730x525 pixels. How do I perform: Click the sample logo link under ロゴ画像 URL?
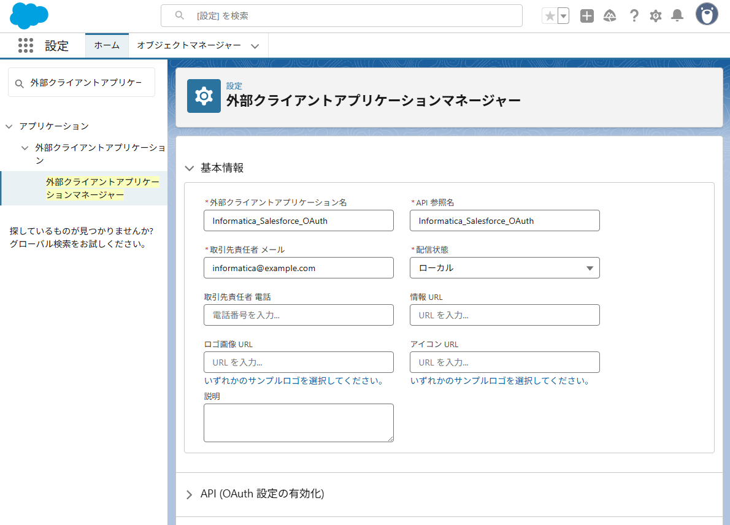(x=294, y=381)
